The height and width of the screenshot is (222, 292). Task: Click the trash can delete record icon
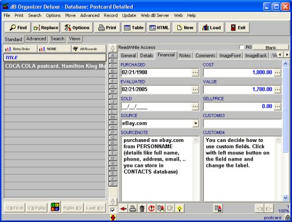point(142,208)
